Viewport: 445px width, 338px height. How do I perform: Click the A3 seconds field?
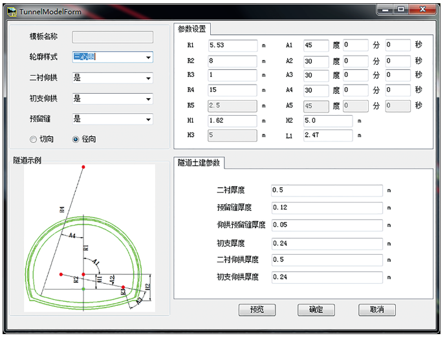coord(398,75)
